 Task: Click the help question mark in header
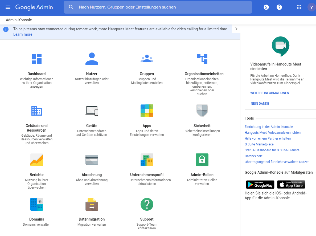tap(279, 7)
